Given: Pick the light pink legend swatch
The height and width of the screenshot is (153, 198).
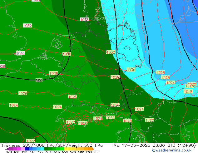Looking at the screenshot, I should tap(22, 149).
